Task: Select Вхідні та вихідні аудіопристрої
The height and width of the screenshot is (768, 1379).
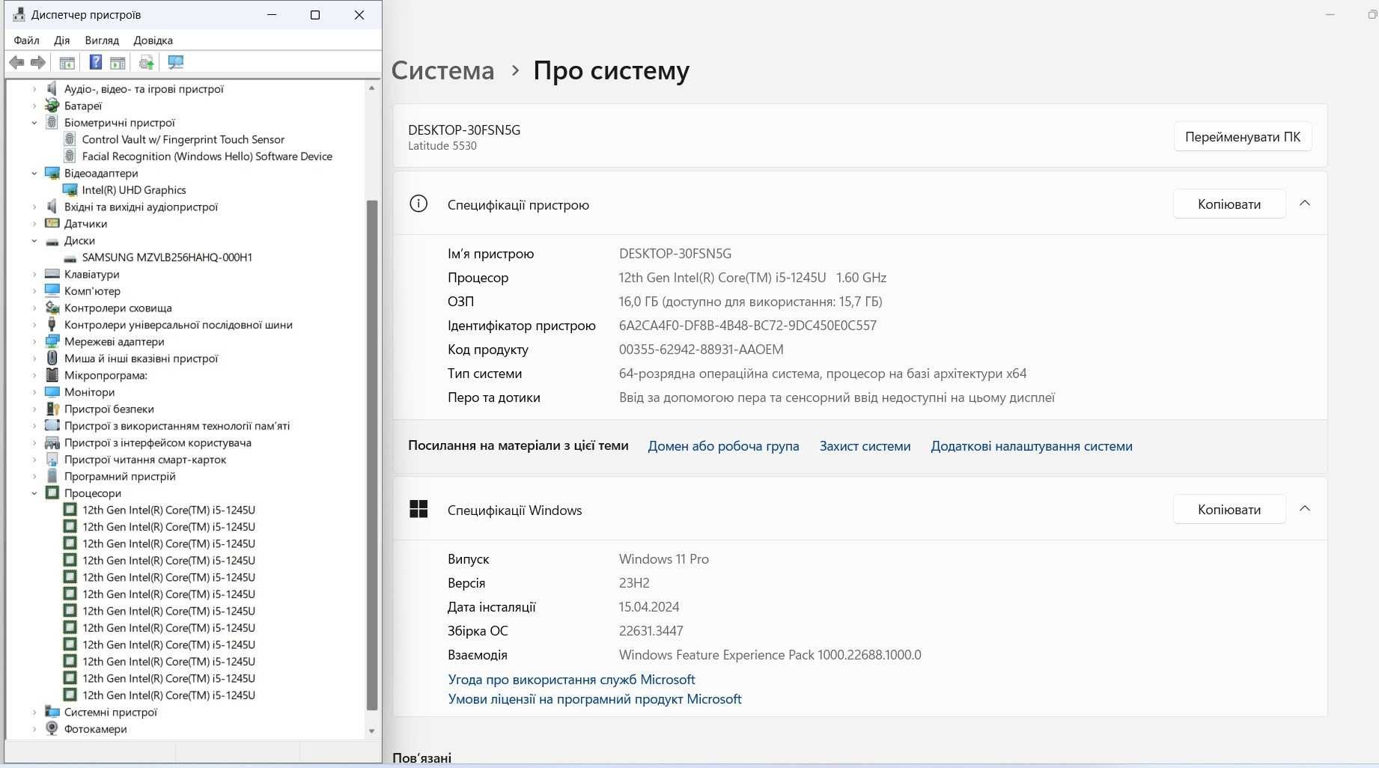Action: click(x=141, y=207)
